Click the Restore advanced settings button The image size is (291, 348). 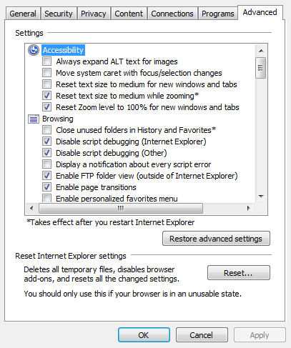(x=216, y=239)
